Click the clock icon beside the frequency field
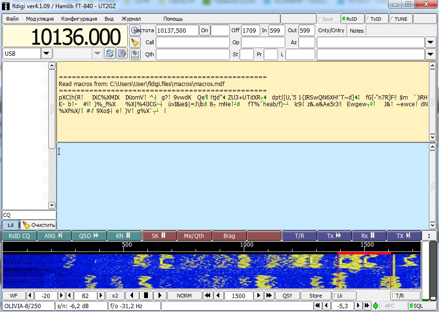Viewport: 439px width, 312px height. coord(135,30)
